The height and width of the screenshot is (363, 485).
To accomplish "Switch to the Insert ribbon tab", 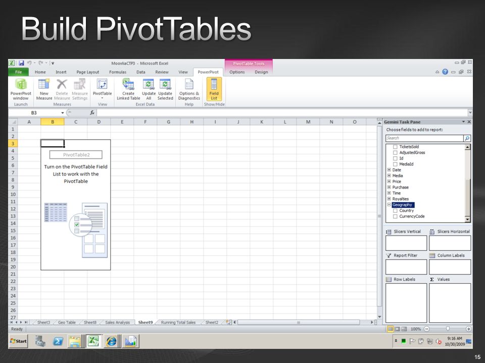I will pyautogui.click(x=61, y=72).
